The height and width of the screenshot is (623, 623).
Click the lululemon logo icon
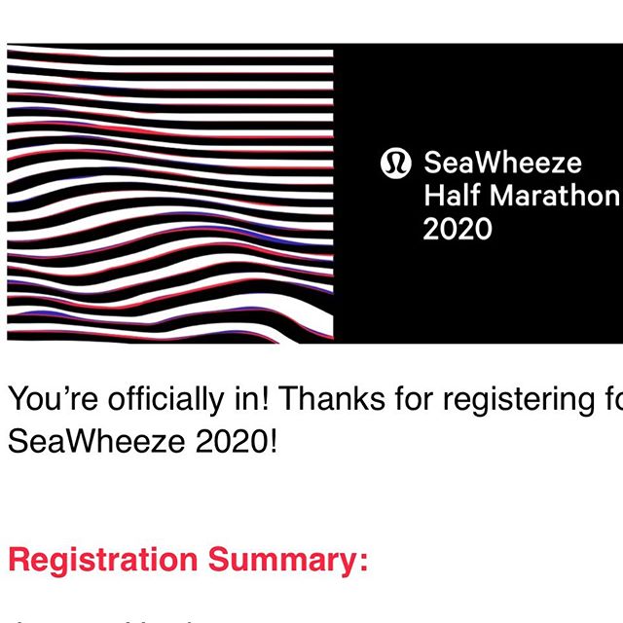396,163
